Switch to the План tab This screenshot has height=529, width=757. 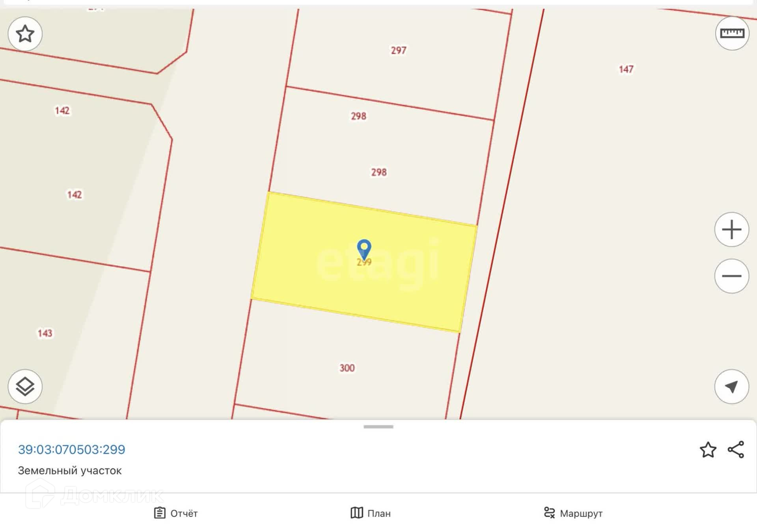pyautogui.click(x=371, y=513)
